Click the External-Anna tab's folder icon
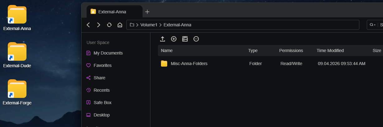Viewport: 383px width, 127px height. click(x=93, y=11)
